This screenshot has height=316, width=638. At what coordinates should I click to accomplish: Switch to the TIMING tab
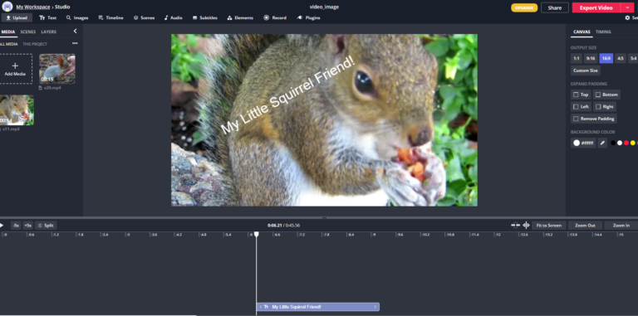tap(603, 32)
